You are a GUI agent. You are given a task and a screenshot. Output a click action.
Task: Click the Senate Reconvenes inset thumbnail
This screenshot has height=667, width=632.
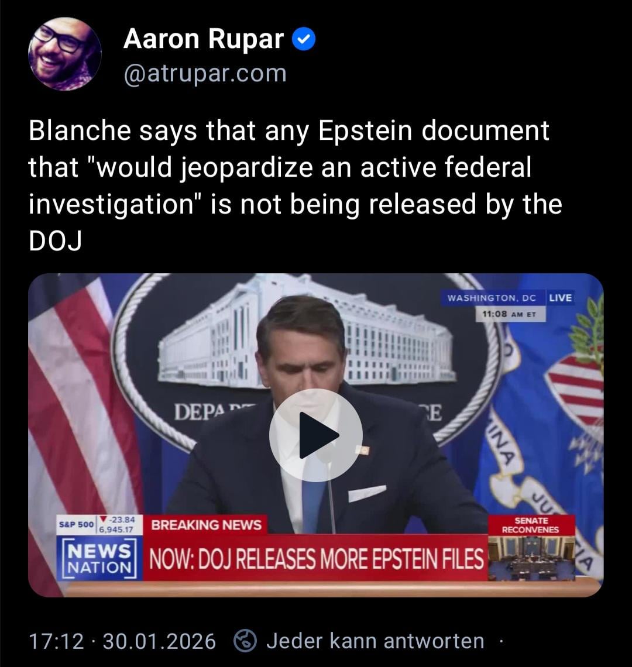coord(531,548)
